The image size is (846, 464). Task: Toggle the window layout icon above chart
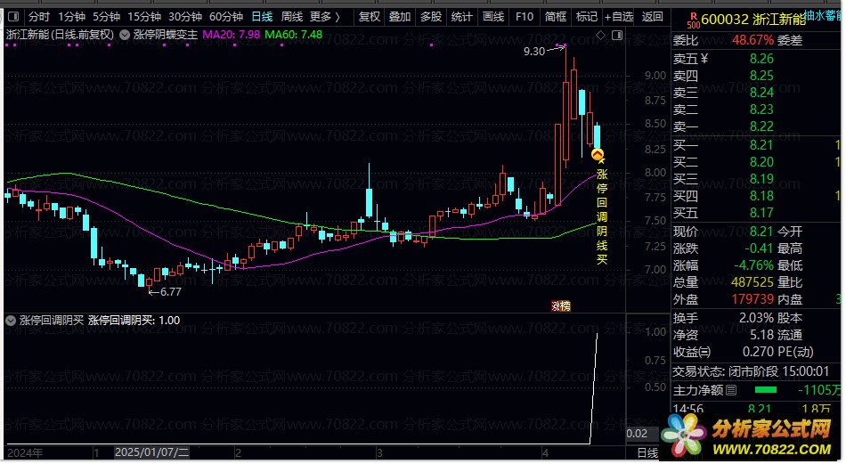click(x=617, y=35)
